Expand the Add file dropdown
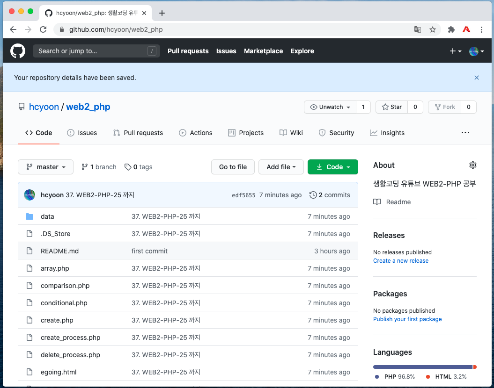494x388 pixels. click(281, 167)
